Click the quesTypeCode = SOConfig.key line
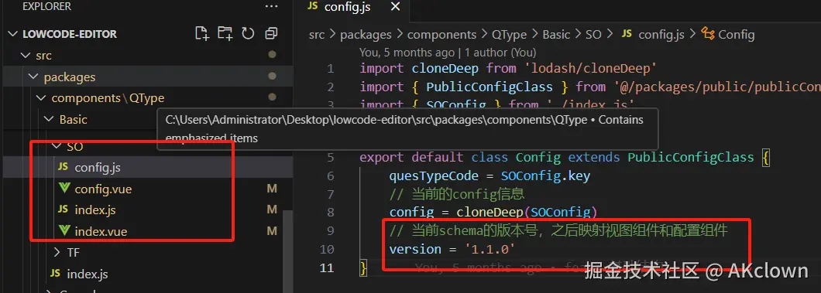 pos(490,176)
